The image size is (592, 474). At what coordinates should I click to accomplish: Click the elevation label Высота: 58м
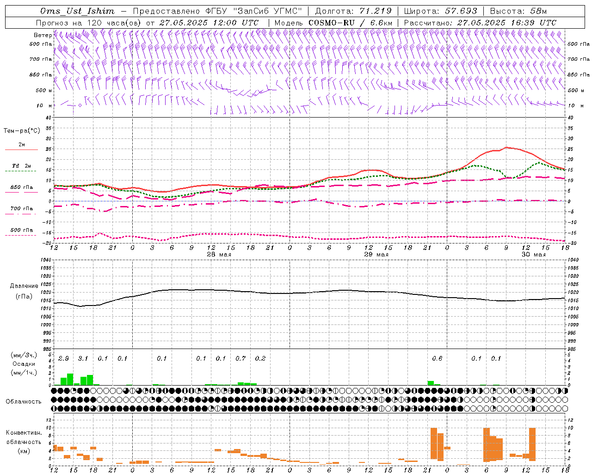518,11
